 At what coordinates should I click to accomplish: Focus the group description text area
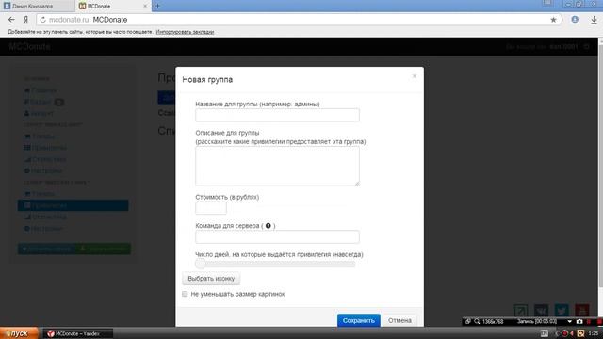pos(277,166)
